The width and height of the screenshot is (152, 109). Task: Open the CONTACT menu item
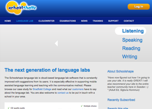coord(129,21)
